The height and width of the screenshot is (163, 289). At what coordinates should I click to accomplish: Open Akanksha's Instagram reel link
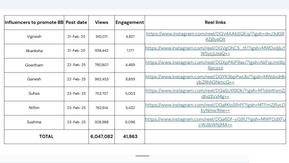215,48
